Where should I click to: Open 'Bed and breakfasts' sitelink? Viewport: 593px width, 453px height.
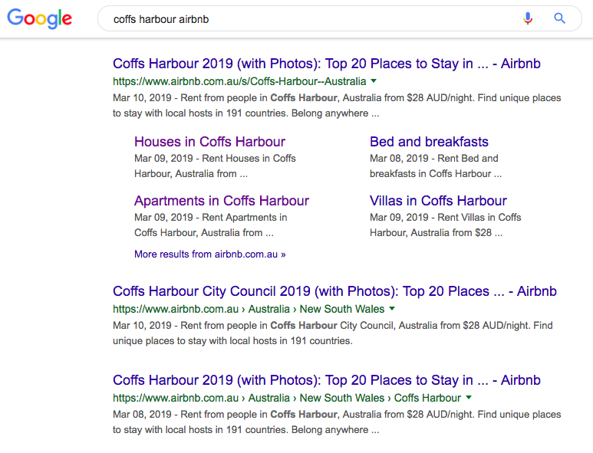tap(429, 142)
